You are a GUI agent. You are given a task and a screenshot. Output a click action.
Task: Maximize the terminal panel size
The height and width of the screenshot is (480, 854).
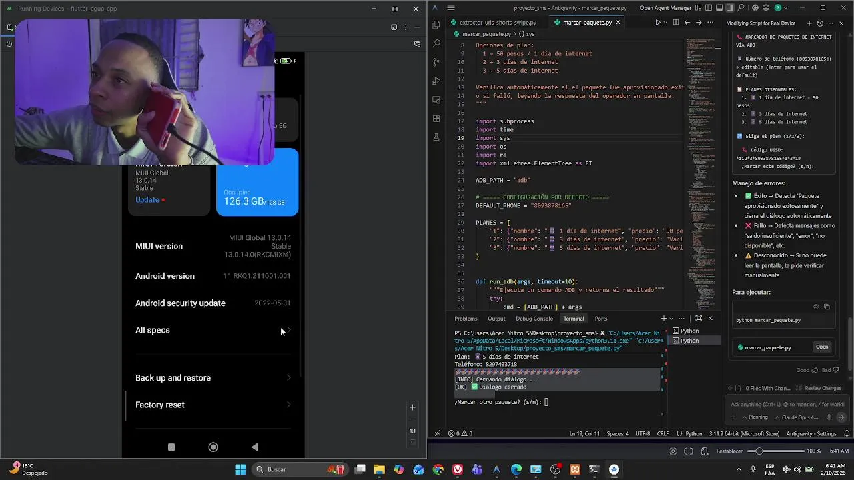pos(699,319)
